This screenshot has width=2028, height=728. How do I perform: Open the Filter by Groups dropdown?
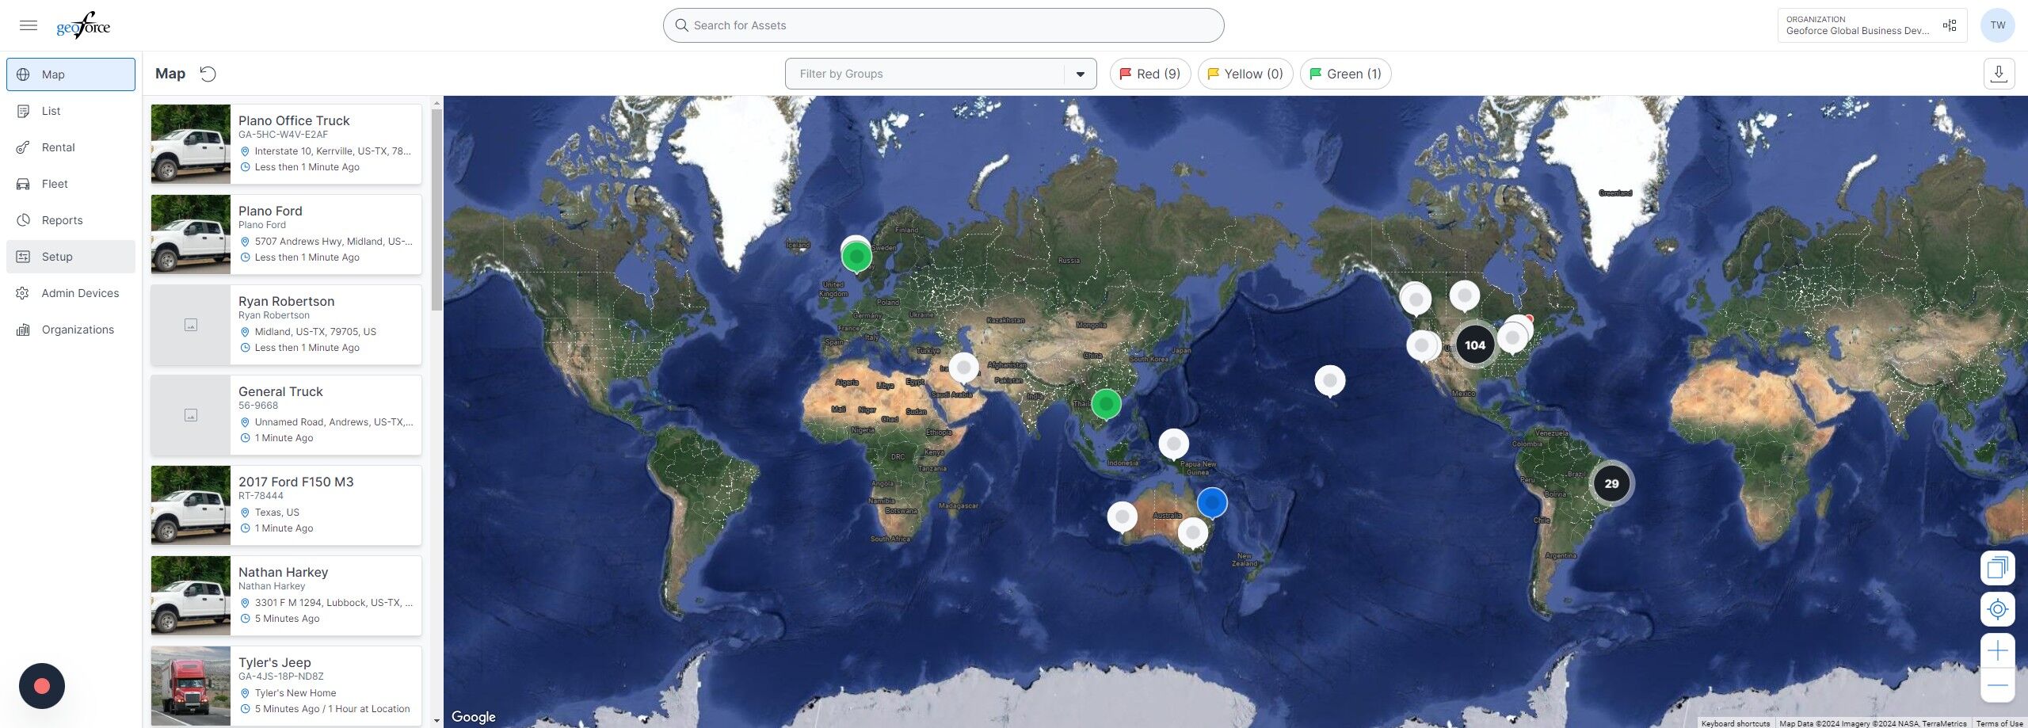pos(940,74)
